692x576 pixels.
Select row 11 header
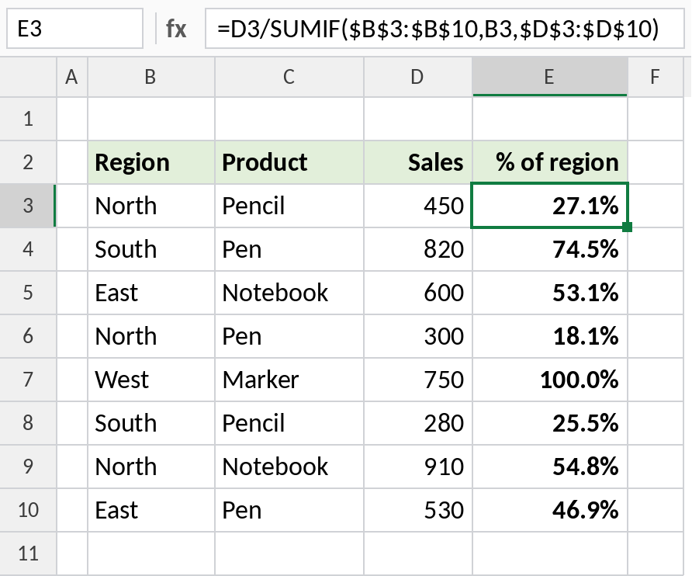[28, 553]
